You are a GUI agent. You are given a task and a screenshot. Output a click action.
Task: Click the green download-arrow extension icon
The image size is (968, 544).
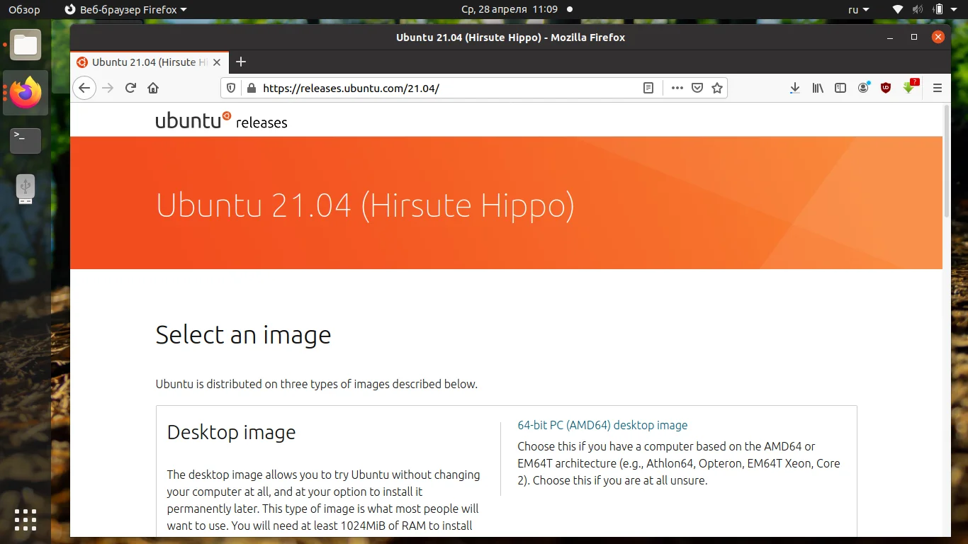(909, 88)
